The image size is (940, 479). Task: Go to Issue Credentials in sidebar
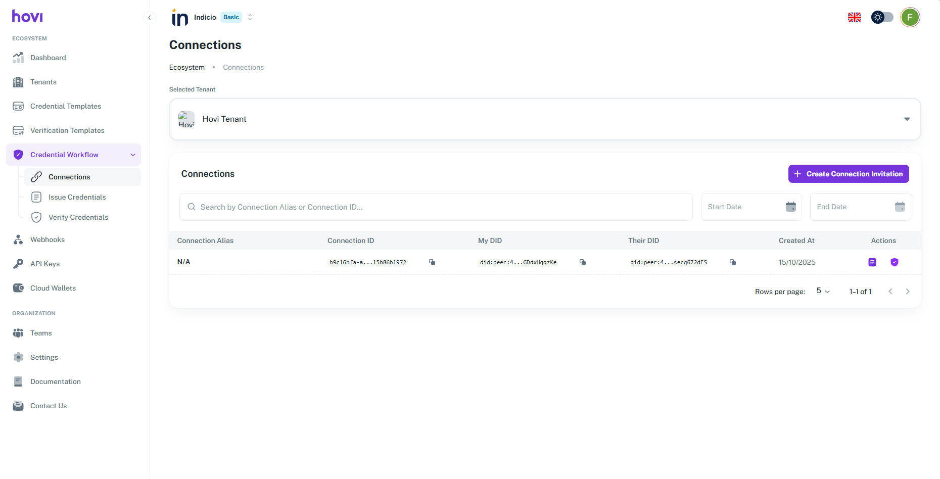coord(77,197)
